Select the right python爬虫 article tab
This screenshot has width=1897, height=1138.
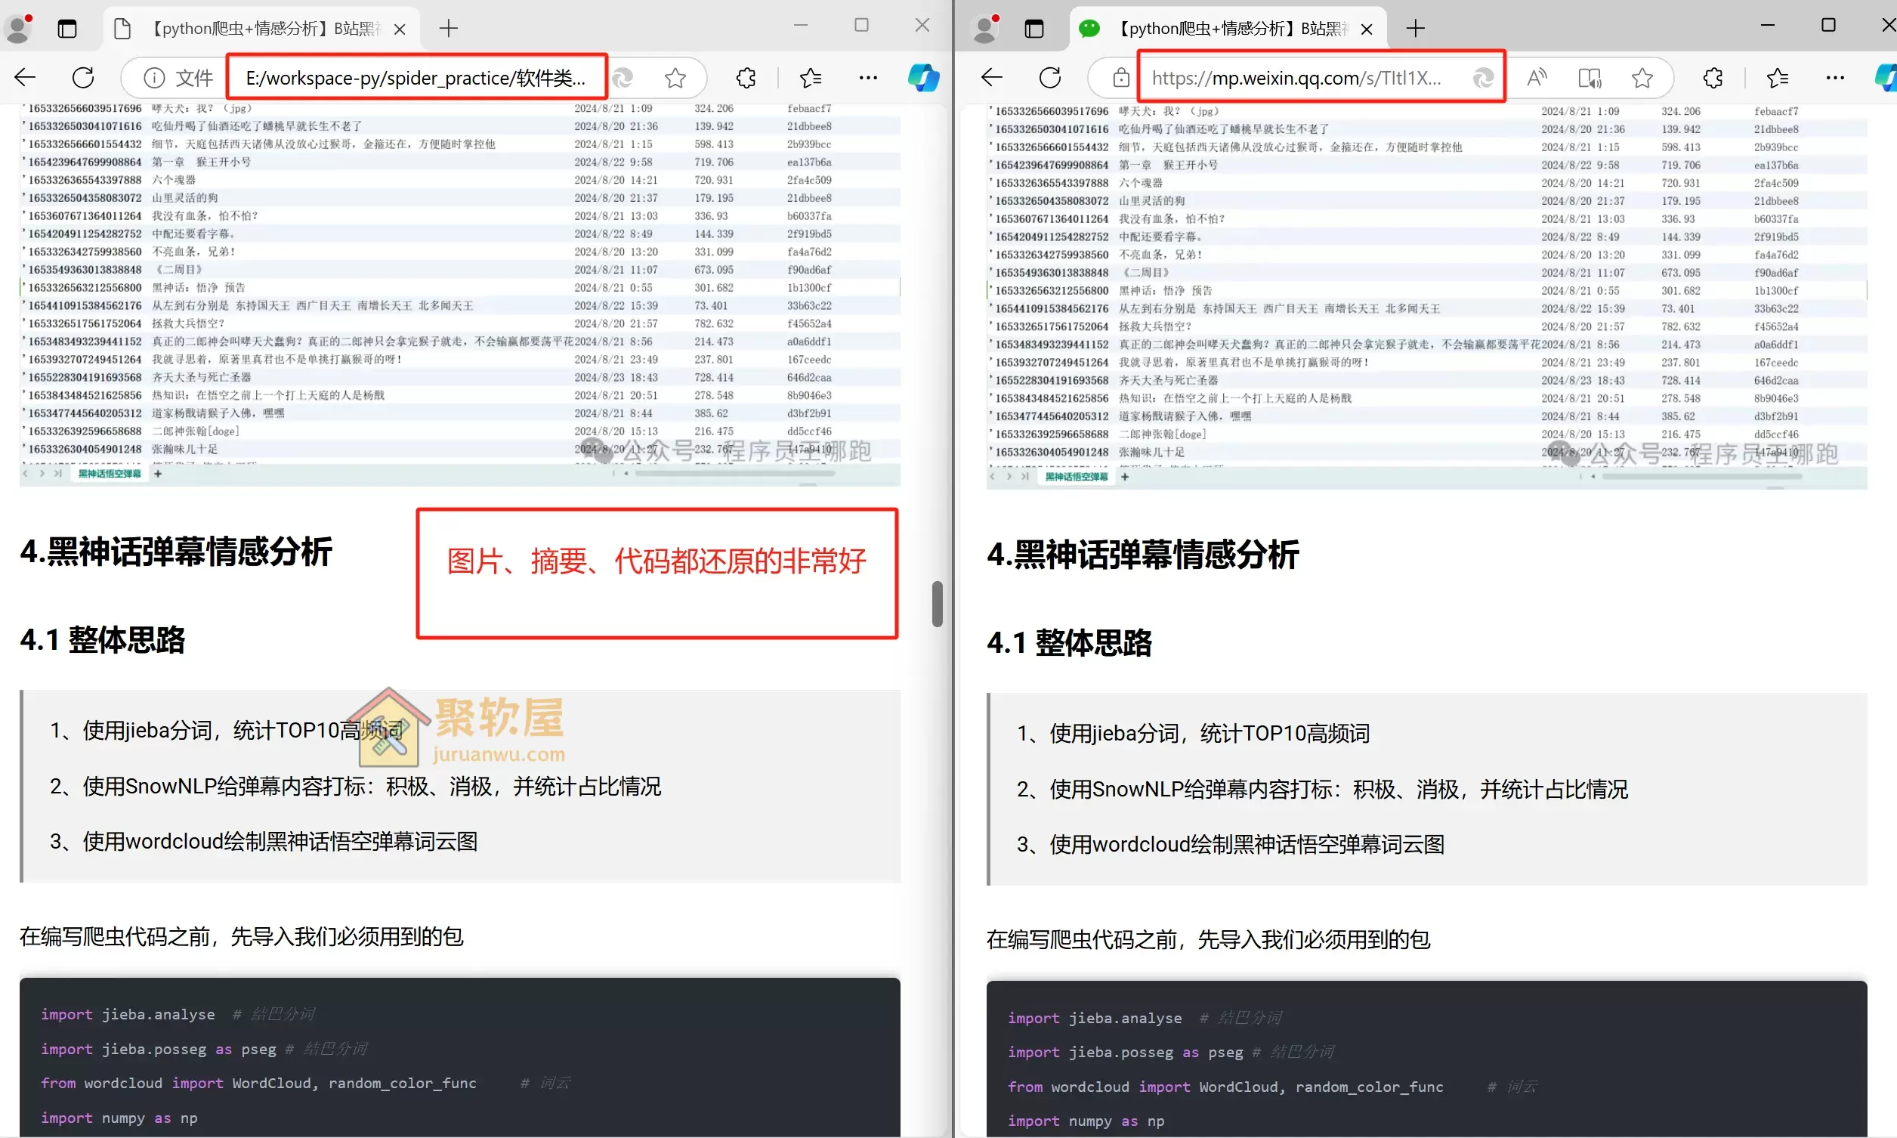[x=1226, y=29]
